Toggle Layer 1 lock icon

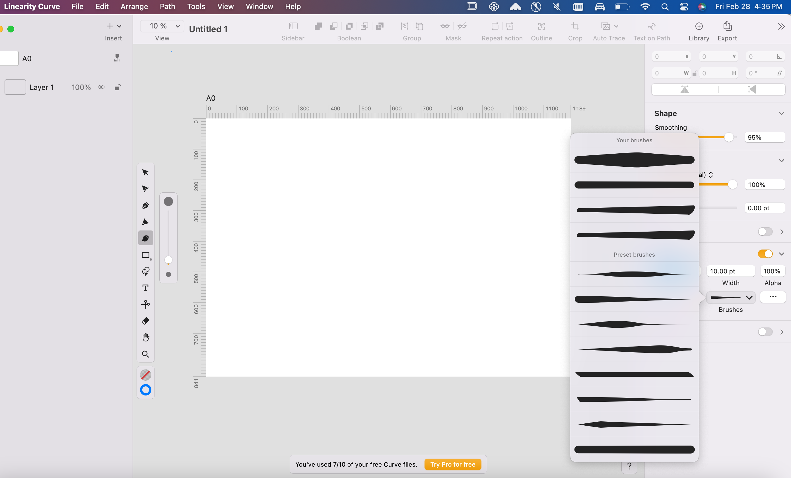click(118, 87)
